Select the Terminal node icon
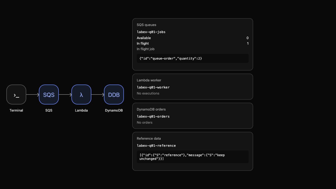This screenshot has width=336, height=189. tap(16, 94)
